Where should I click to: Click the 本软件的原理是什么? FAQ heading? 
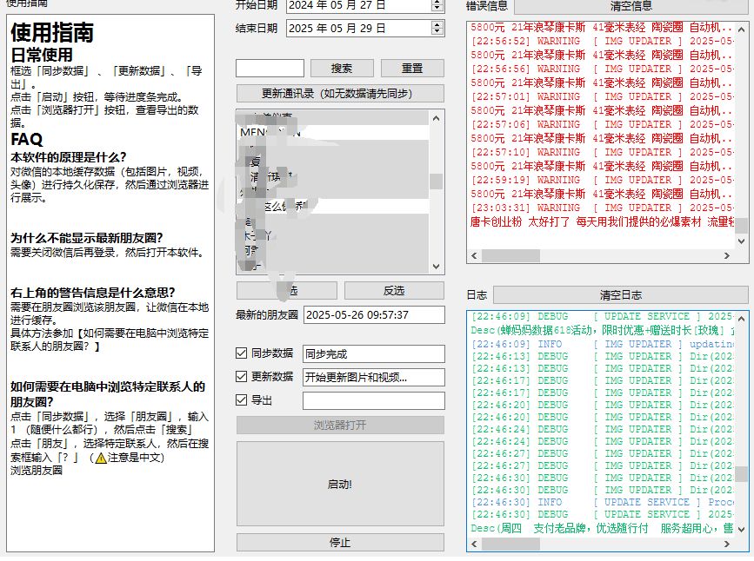tap(69, 157)
